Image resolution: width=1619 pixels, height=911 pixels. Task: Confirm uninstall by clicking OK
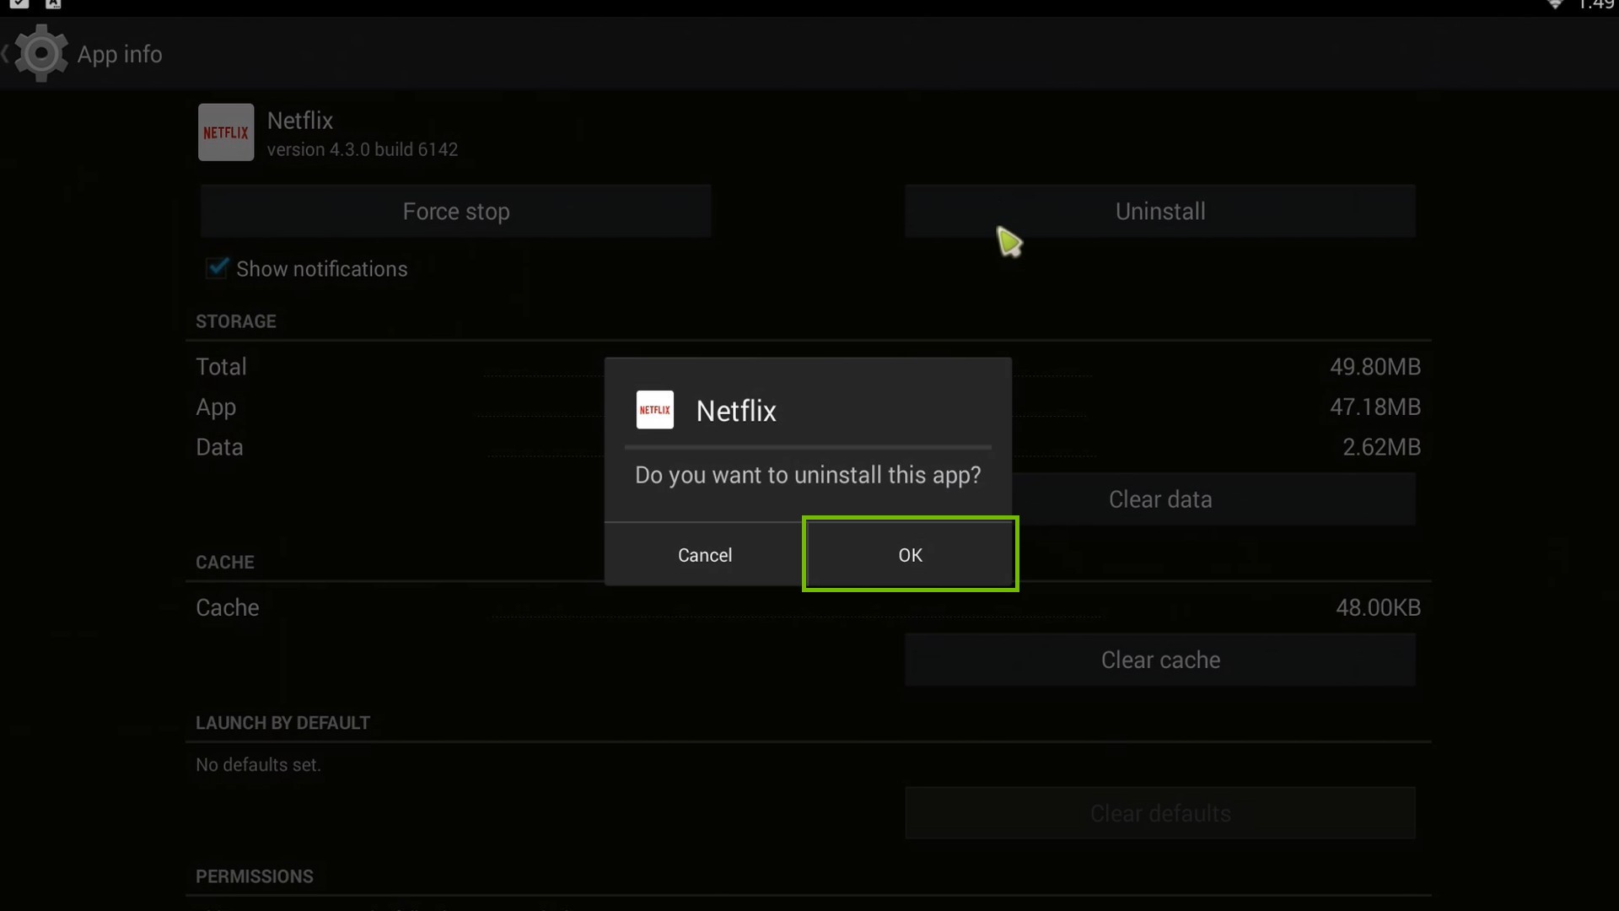pyautogui.click(x=910, y=554)
